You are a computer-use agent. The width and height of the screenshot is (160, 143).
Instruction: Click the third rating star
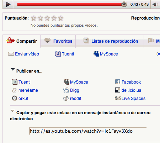47,18
